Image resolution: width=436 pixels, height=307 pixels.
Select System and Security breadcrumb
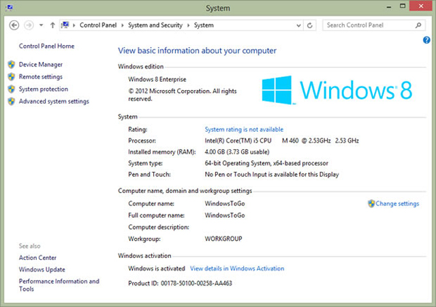(155, 25)
